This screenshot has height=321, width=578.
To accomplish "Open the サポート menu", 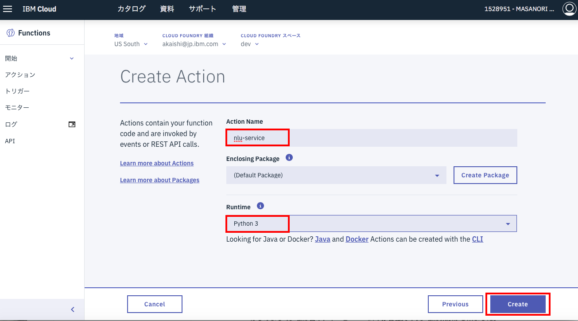I will click(x=202, y=9).
